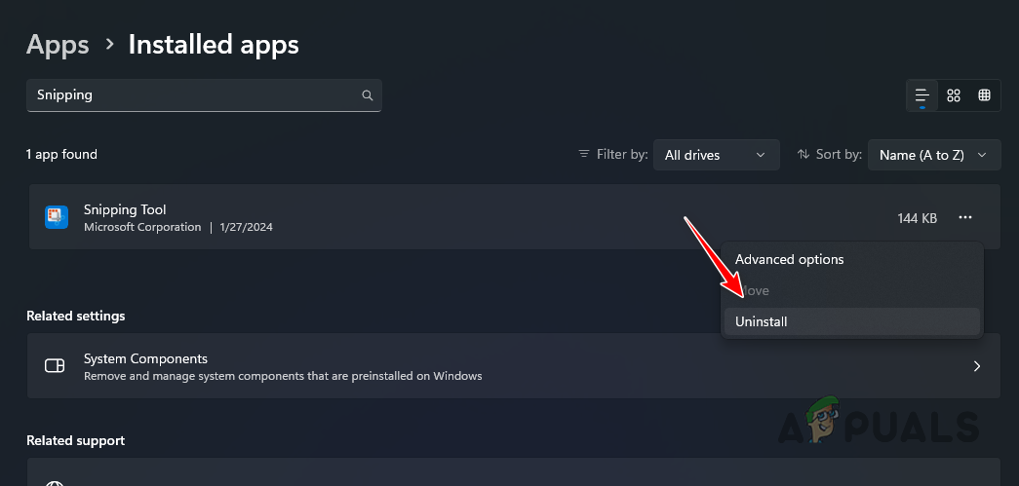Click the Installed apps page heading
This screenshot has width=1019, height=486.
click(214, 45)
